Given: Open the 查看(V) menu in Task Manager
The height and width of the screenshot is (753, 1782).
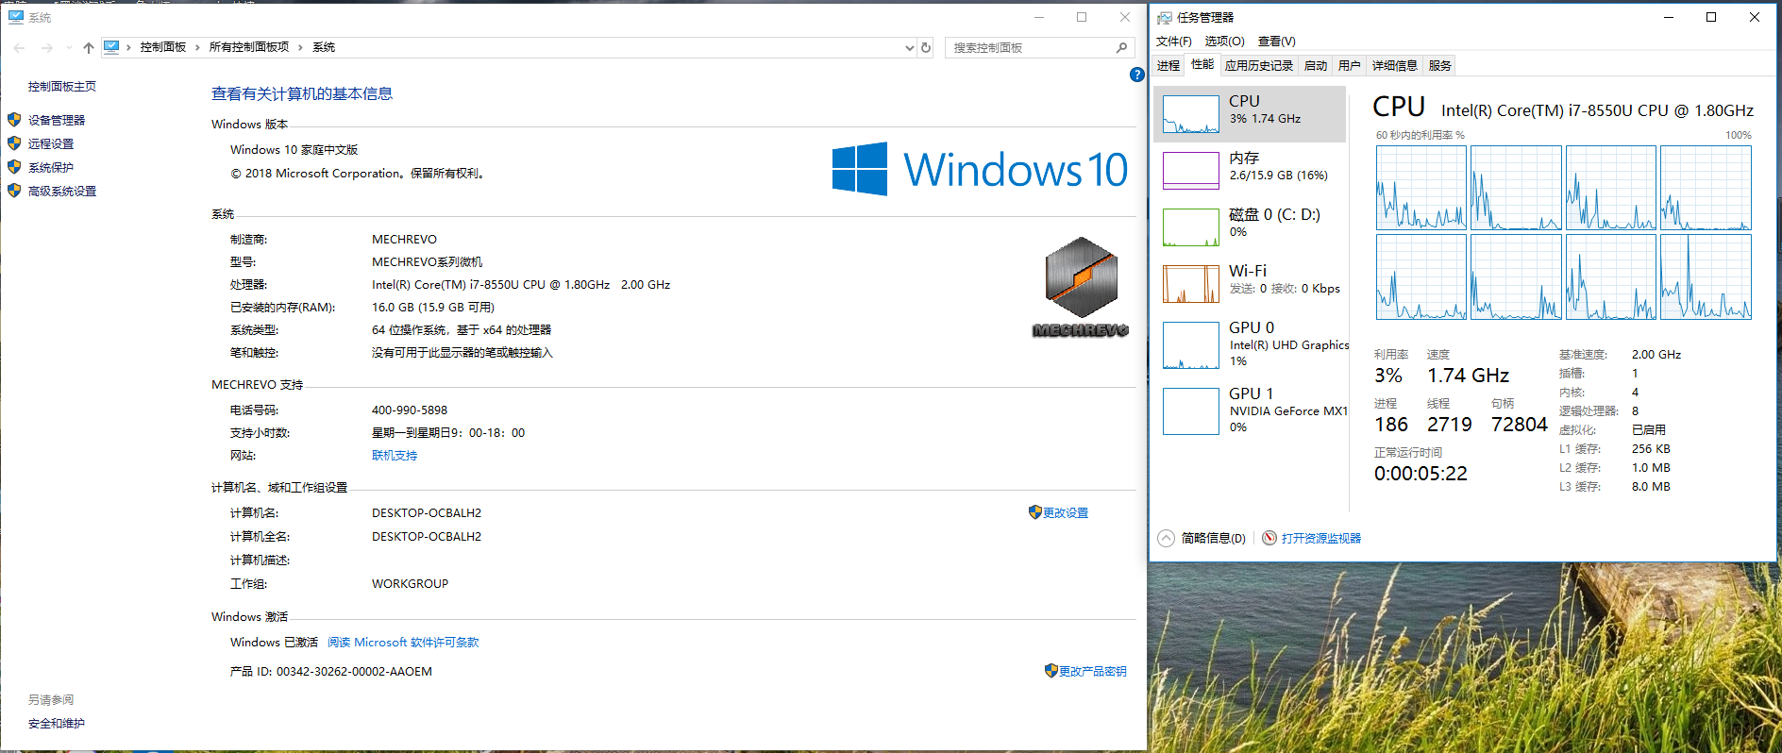Looking at the screenshot, I should [x=1276, y=41].
